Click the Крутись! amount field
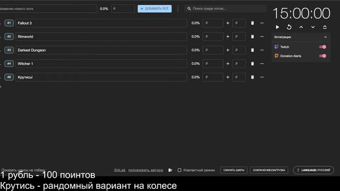 point(212,77)
